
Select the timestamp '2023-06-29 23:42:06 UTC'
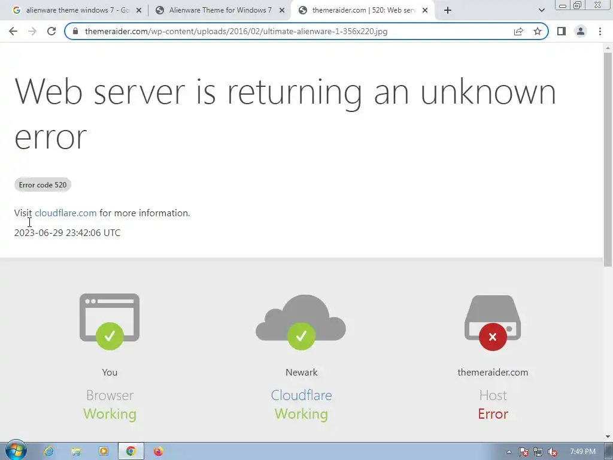(x=67, y=233)
